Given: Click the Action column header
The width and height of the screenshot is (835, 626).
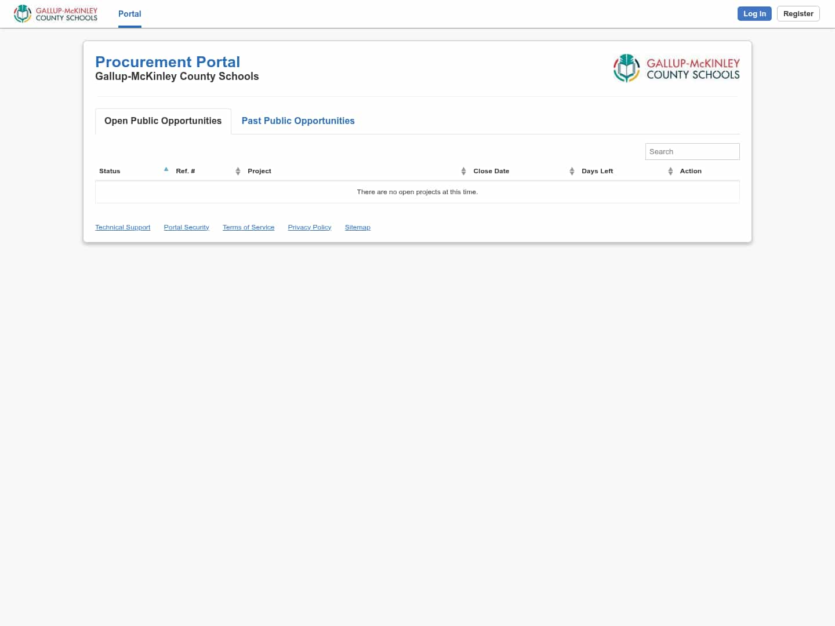Looking at the screenshot, I should (x=707, y=171).
